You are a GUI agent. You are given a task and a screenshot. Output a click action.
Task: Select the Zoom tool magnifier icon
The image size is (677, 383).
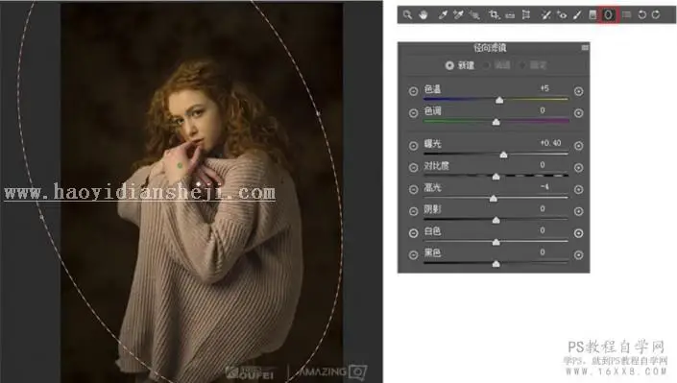pyautogui.click(x=407, y=15)
